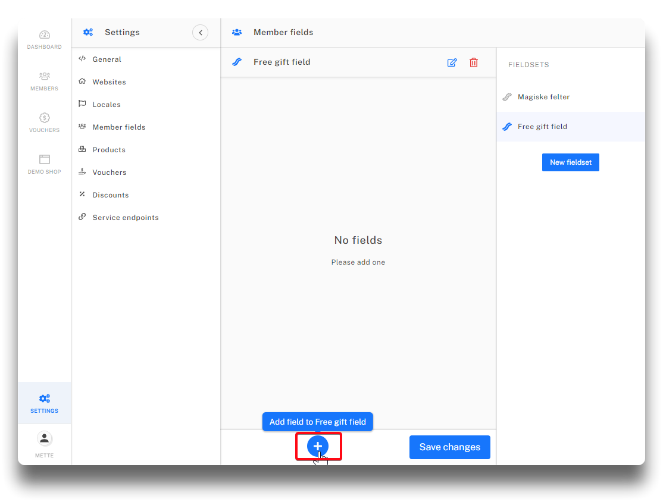
Task: Click the New fieldset button
Action: (570, 162)
